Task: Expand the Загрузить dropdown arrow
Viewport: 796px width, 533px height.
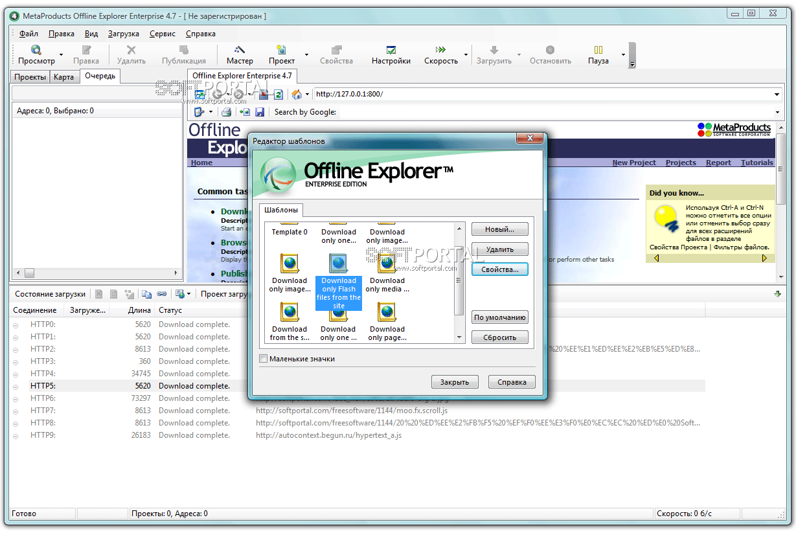Action: (x=518, y=55)
